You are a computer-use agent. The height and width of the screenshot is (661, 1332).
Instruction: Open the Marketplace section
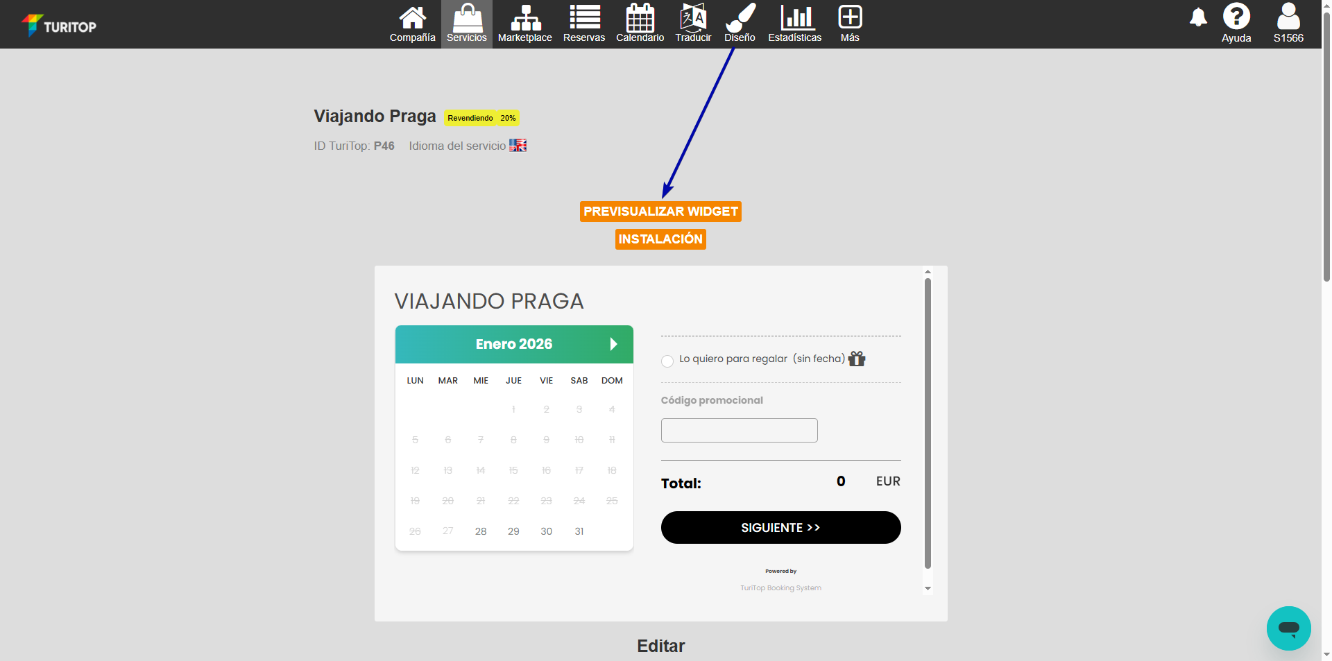pos(524,24)
